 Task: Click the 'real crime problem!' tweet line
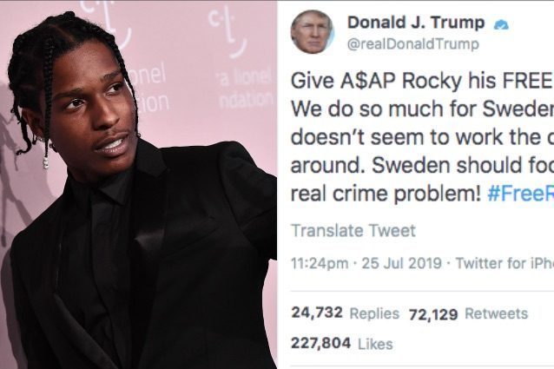(x=386, y=194)
